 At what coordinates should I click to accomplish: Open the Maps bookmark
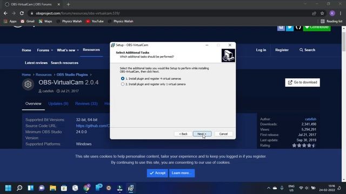tap(45, 22)
